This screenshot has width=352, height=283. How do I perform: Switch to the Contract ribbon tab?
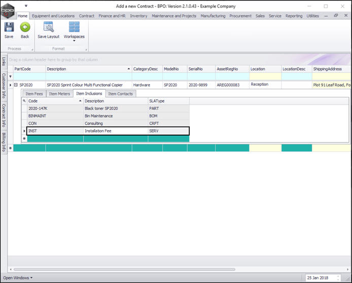coord(87,16)
